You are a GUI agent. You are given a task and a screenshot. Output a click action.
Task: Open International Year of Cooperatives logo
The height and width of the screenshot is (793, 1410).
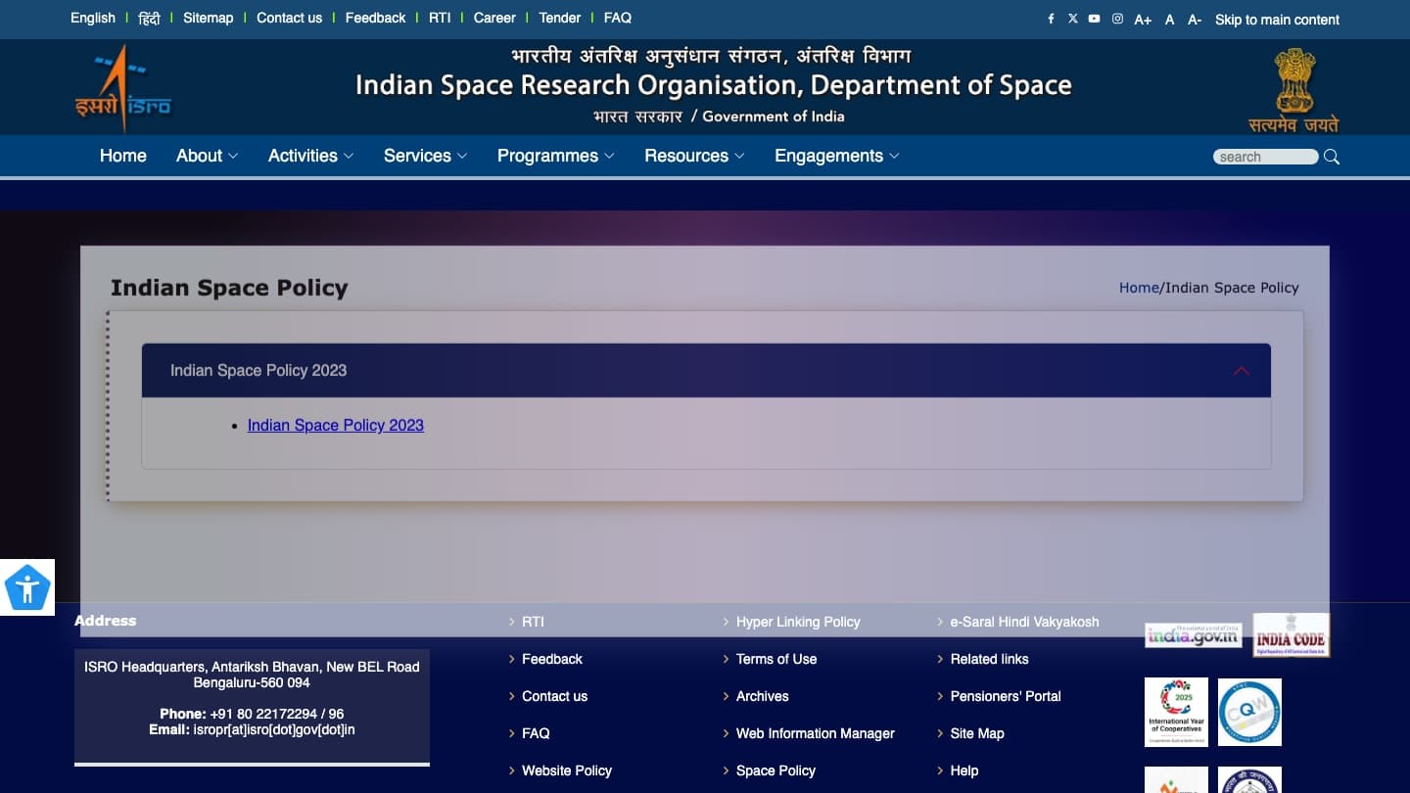coord(1176,712)
